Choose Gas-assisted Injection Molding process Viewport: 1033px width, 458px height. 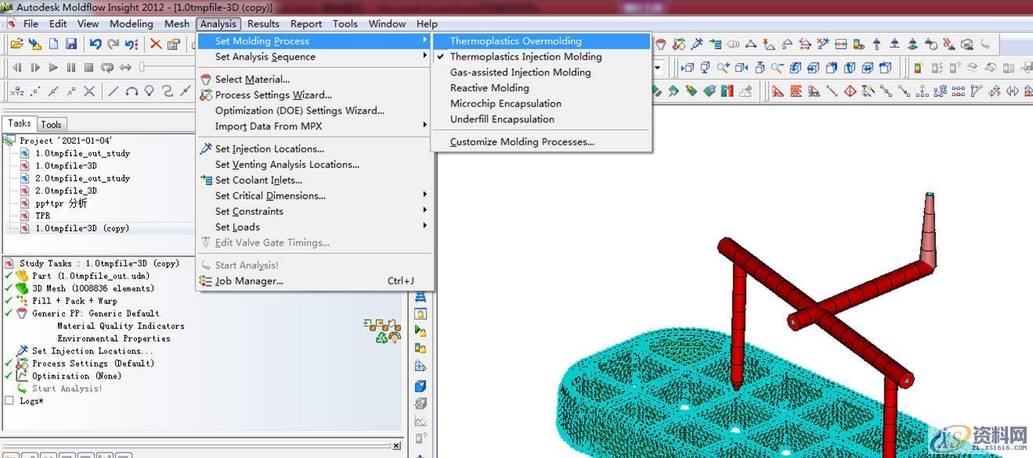coord(520,72)
